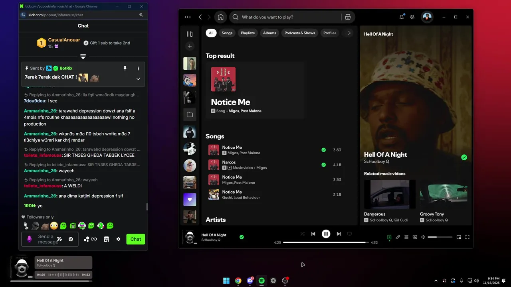The width and height of the screenshot is (511, 287).
Task: Open pinned message three-dots menu
Action: pyautogui.click(x=138, y=69)
